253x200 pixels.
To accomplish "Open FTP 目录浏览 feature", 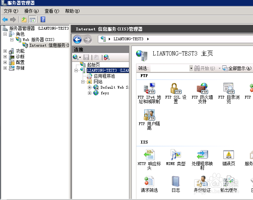I will click(x=229, y=93).
